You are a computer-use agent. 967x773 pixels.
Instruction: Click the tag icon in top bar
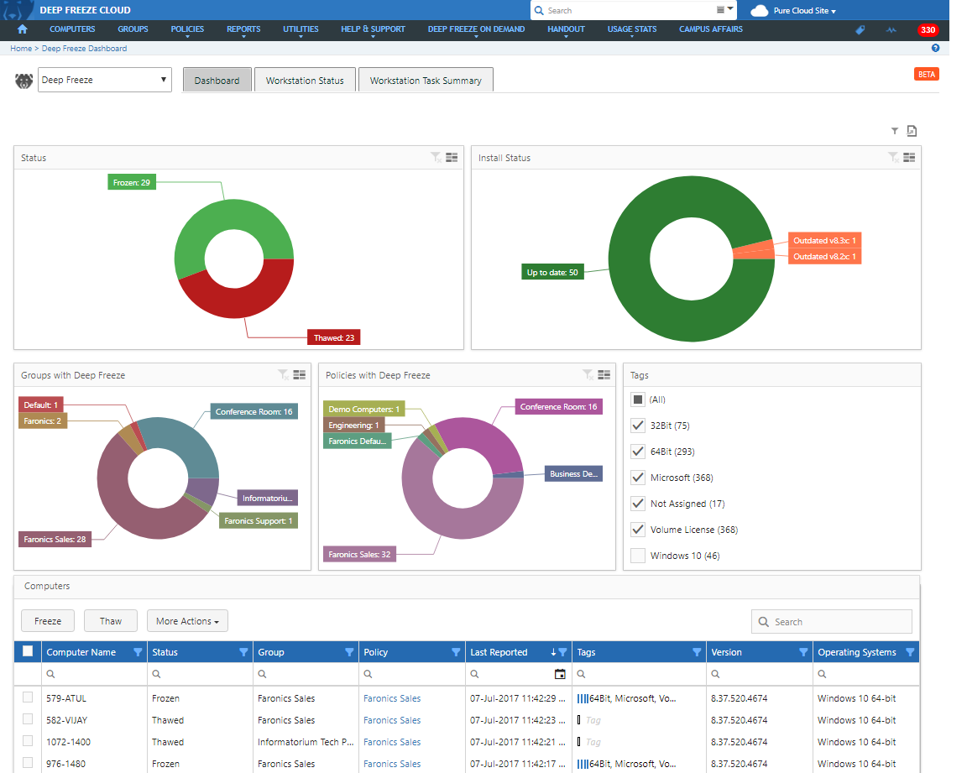click(860, 30)
